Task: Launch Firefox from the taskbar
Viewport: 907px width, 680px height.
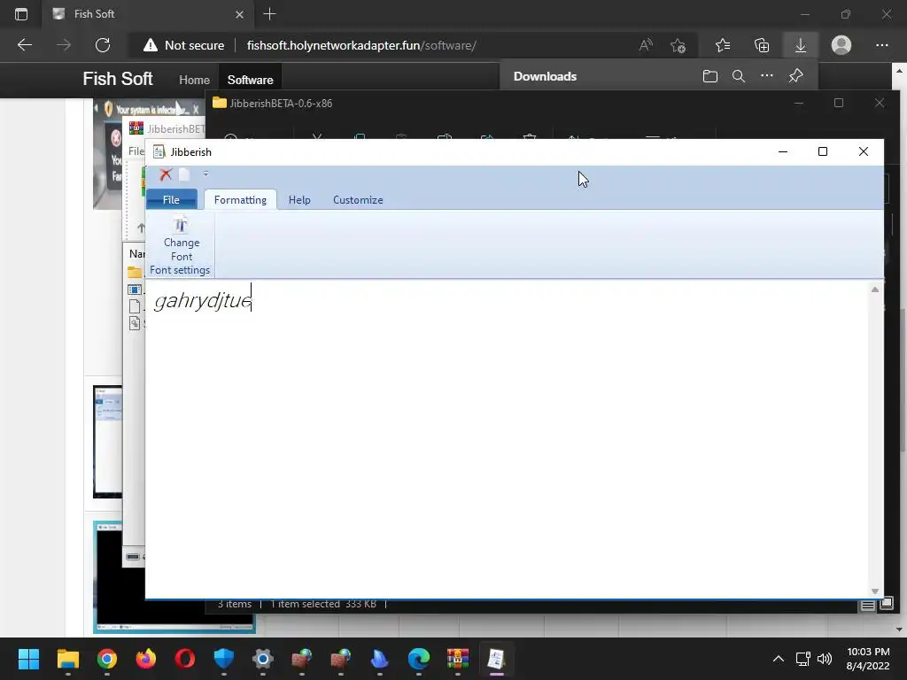Action: (146, 659)
